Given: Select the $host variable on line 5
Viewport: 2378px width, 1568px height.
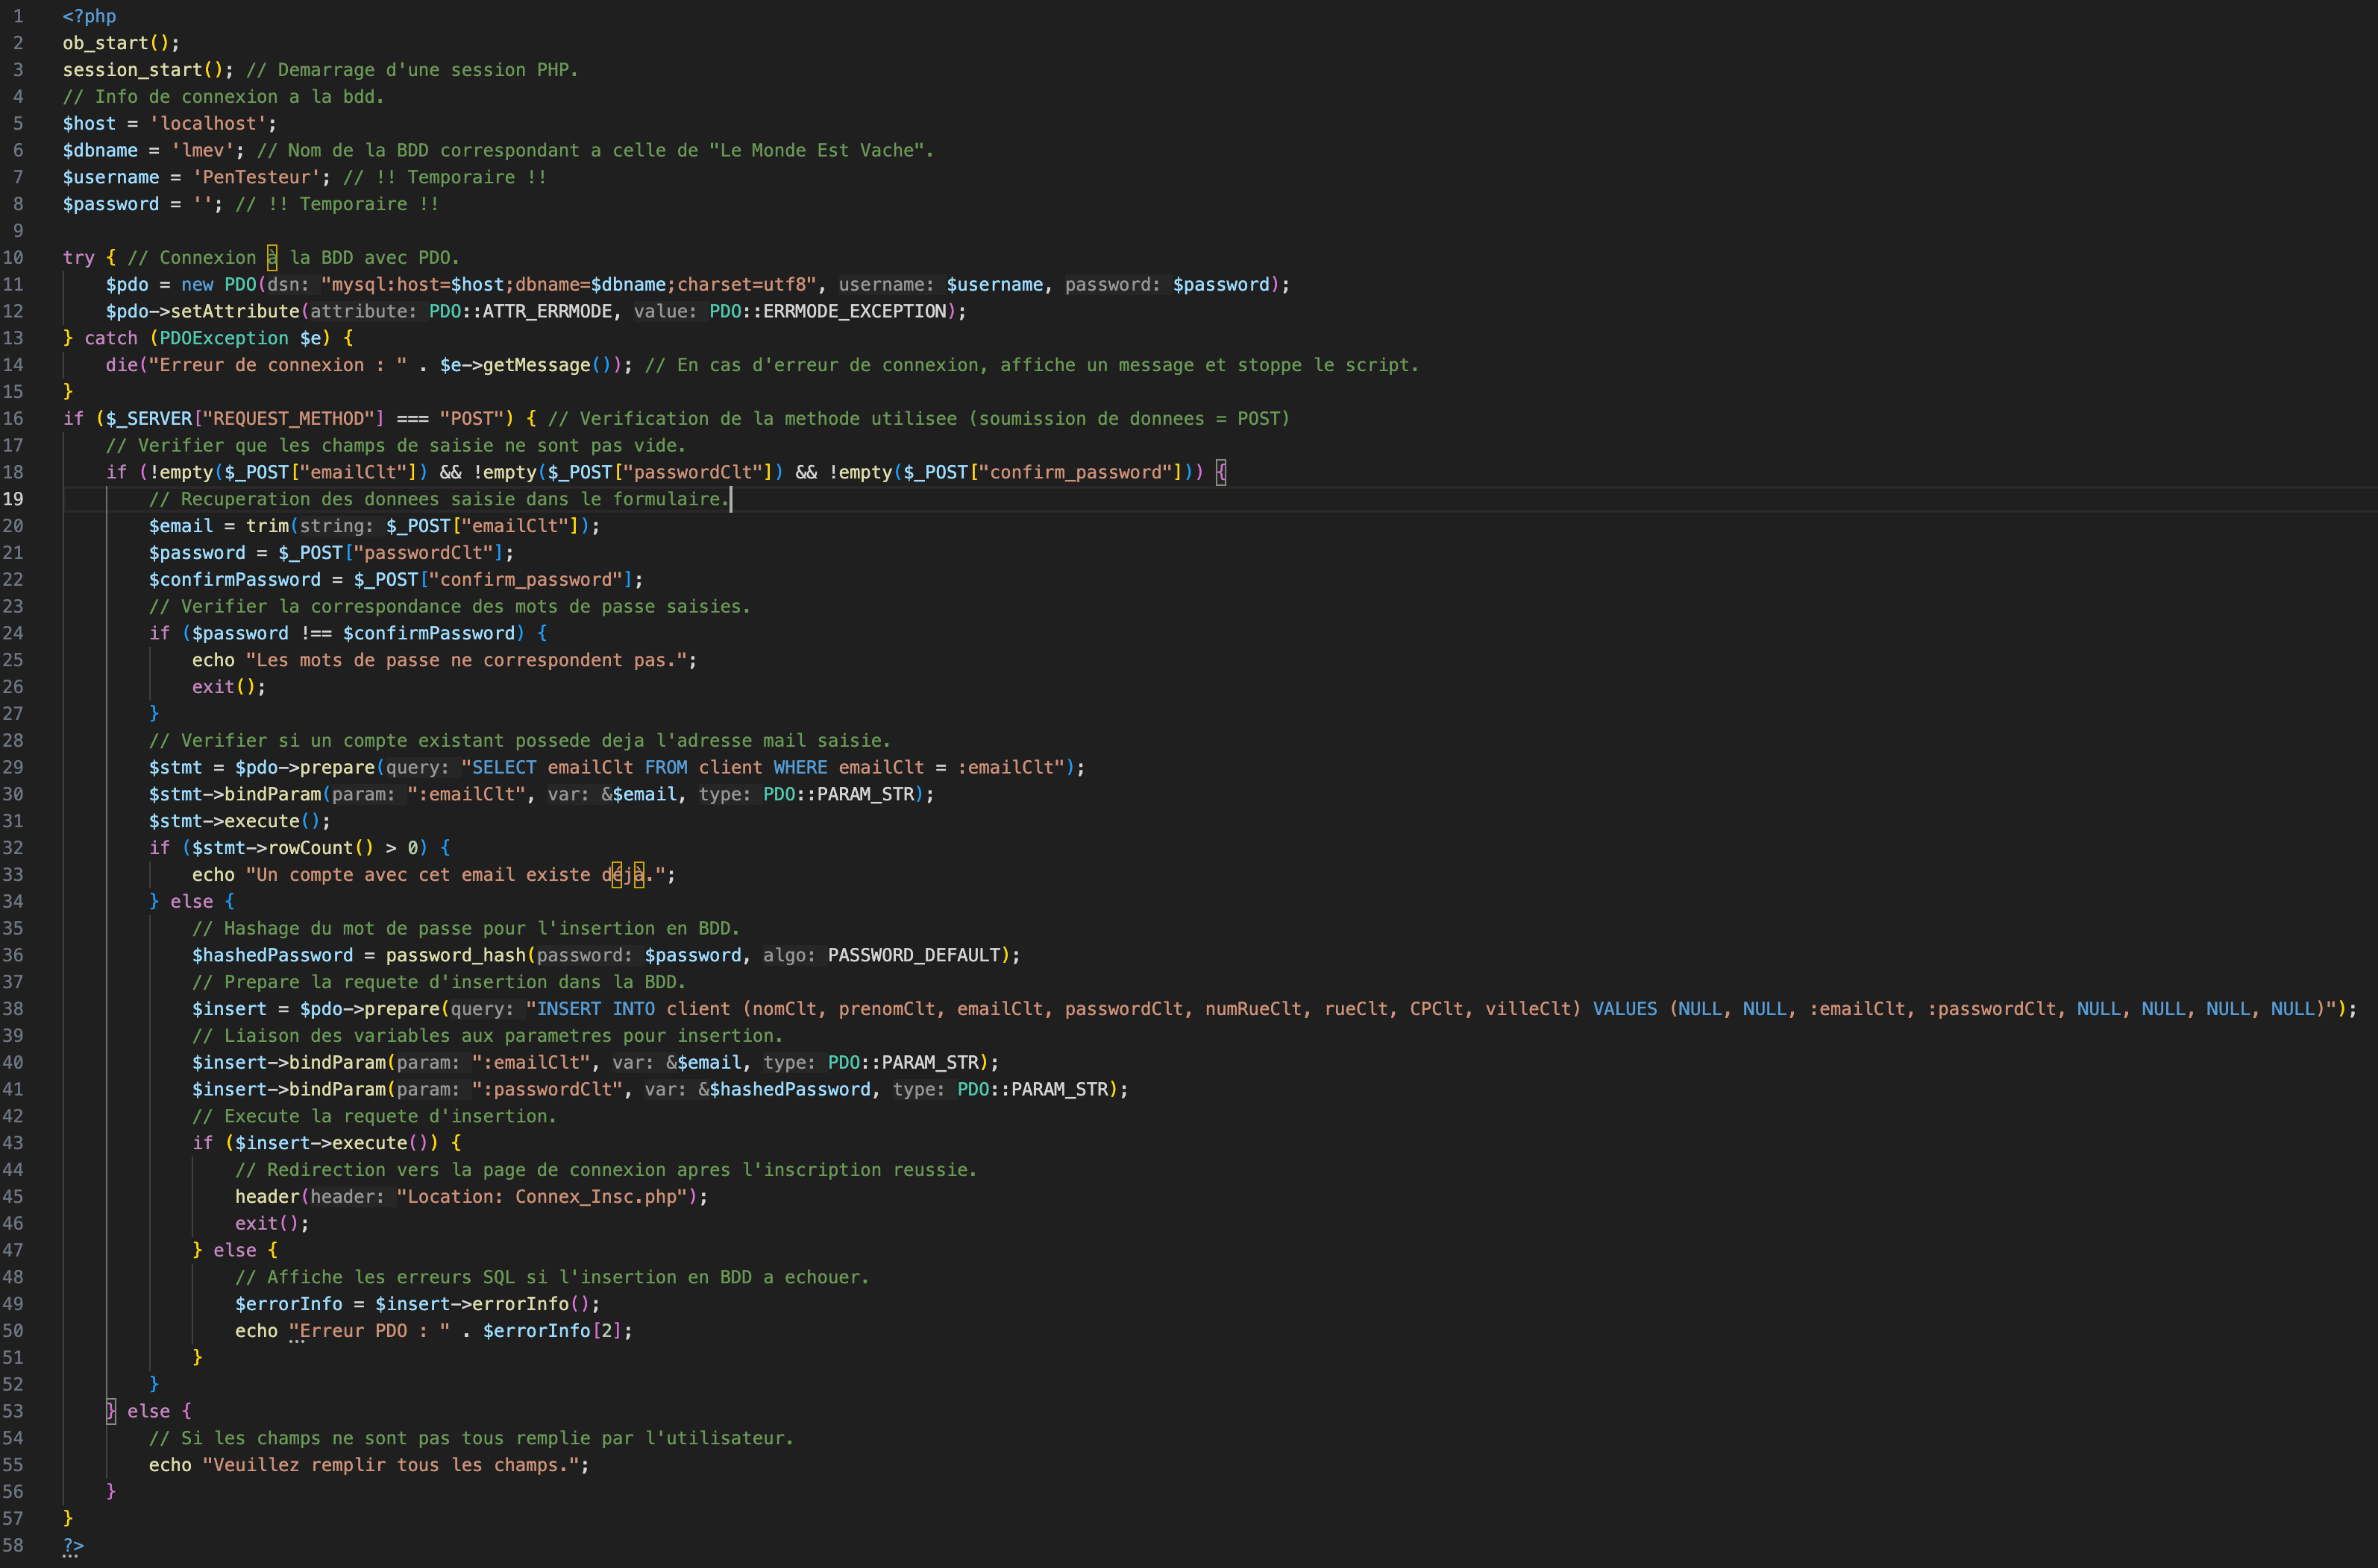Looking at the screenshot, I should click(x=88, y=123).
